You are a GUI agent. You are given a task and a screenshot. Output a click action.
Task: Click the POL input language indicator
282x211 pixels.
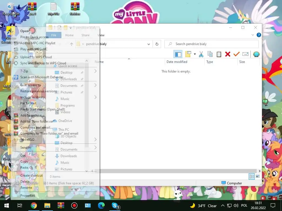(x=244, y=206)
